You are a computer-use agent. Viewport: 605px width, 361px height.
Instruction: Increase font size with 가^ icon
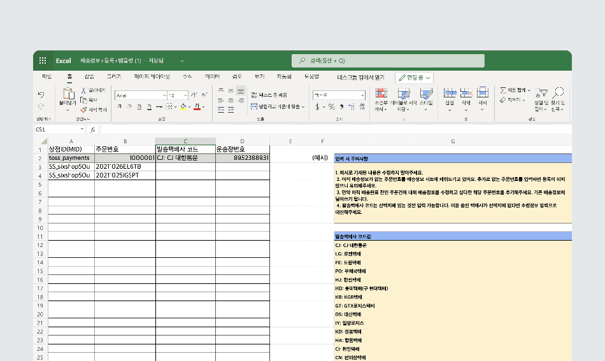pos(194,95)
